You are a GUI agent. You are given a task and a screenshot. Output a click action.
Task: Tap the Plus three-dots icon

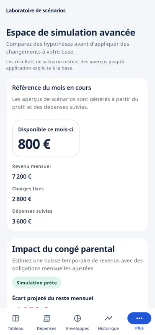pyautogui.click(x=139, y=318)
